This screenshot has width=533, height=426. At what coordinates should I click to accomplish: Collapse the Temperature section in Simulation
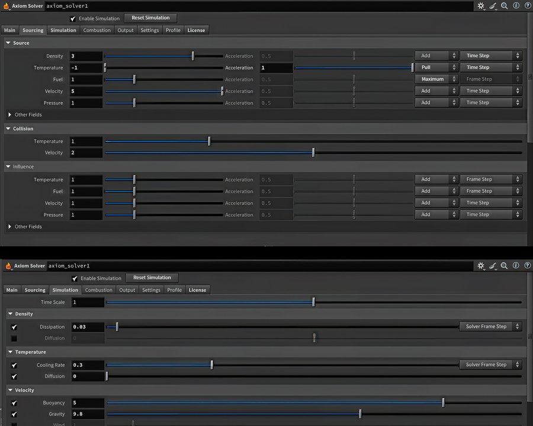point(10,352)
